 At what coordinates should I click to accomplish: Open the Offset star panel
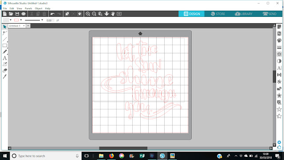pyautogui.click(x=279, y=96)
